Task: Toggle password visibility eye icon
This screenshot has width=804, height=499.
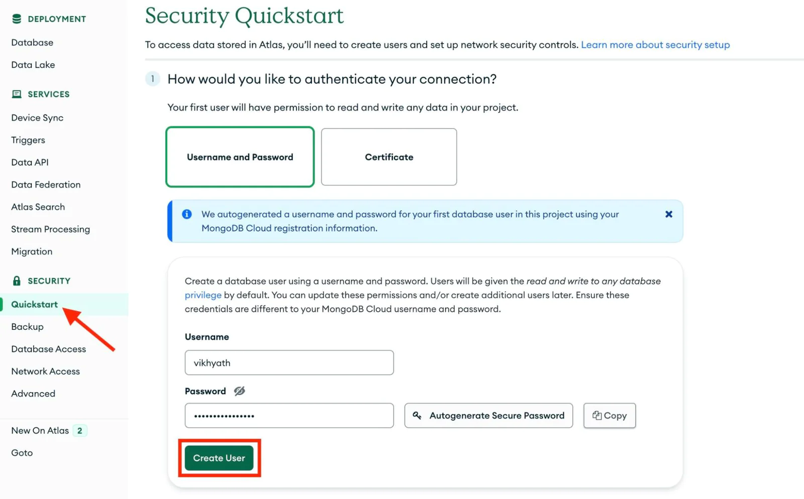Action: click(240, 391)
